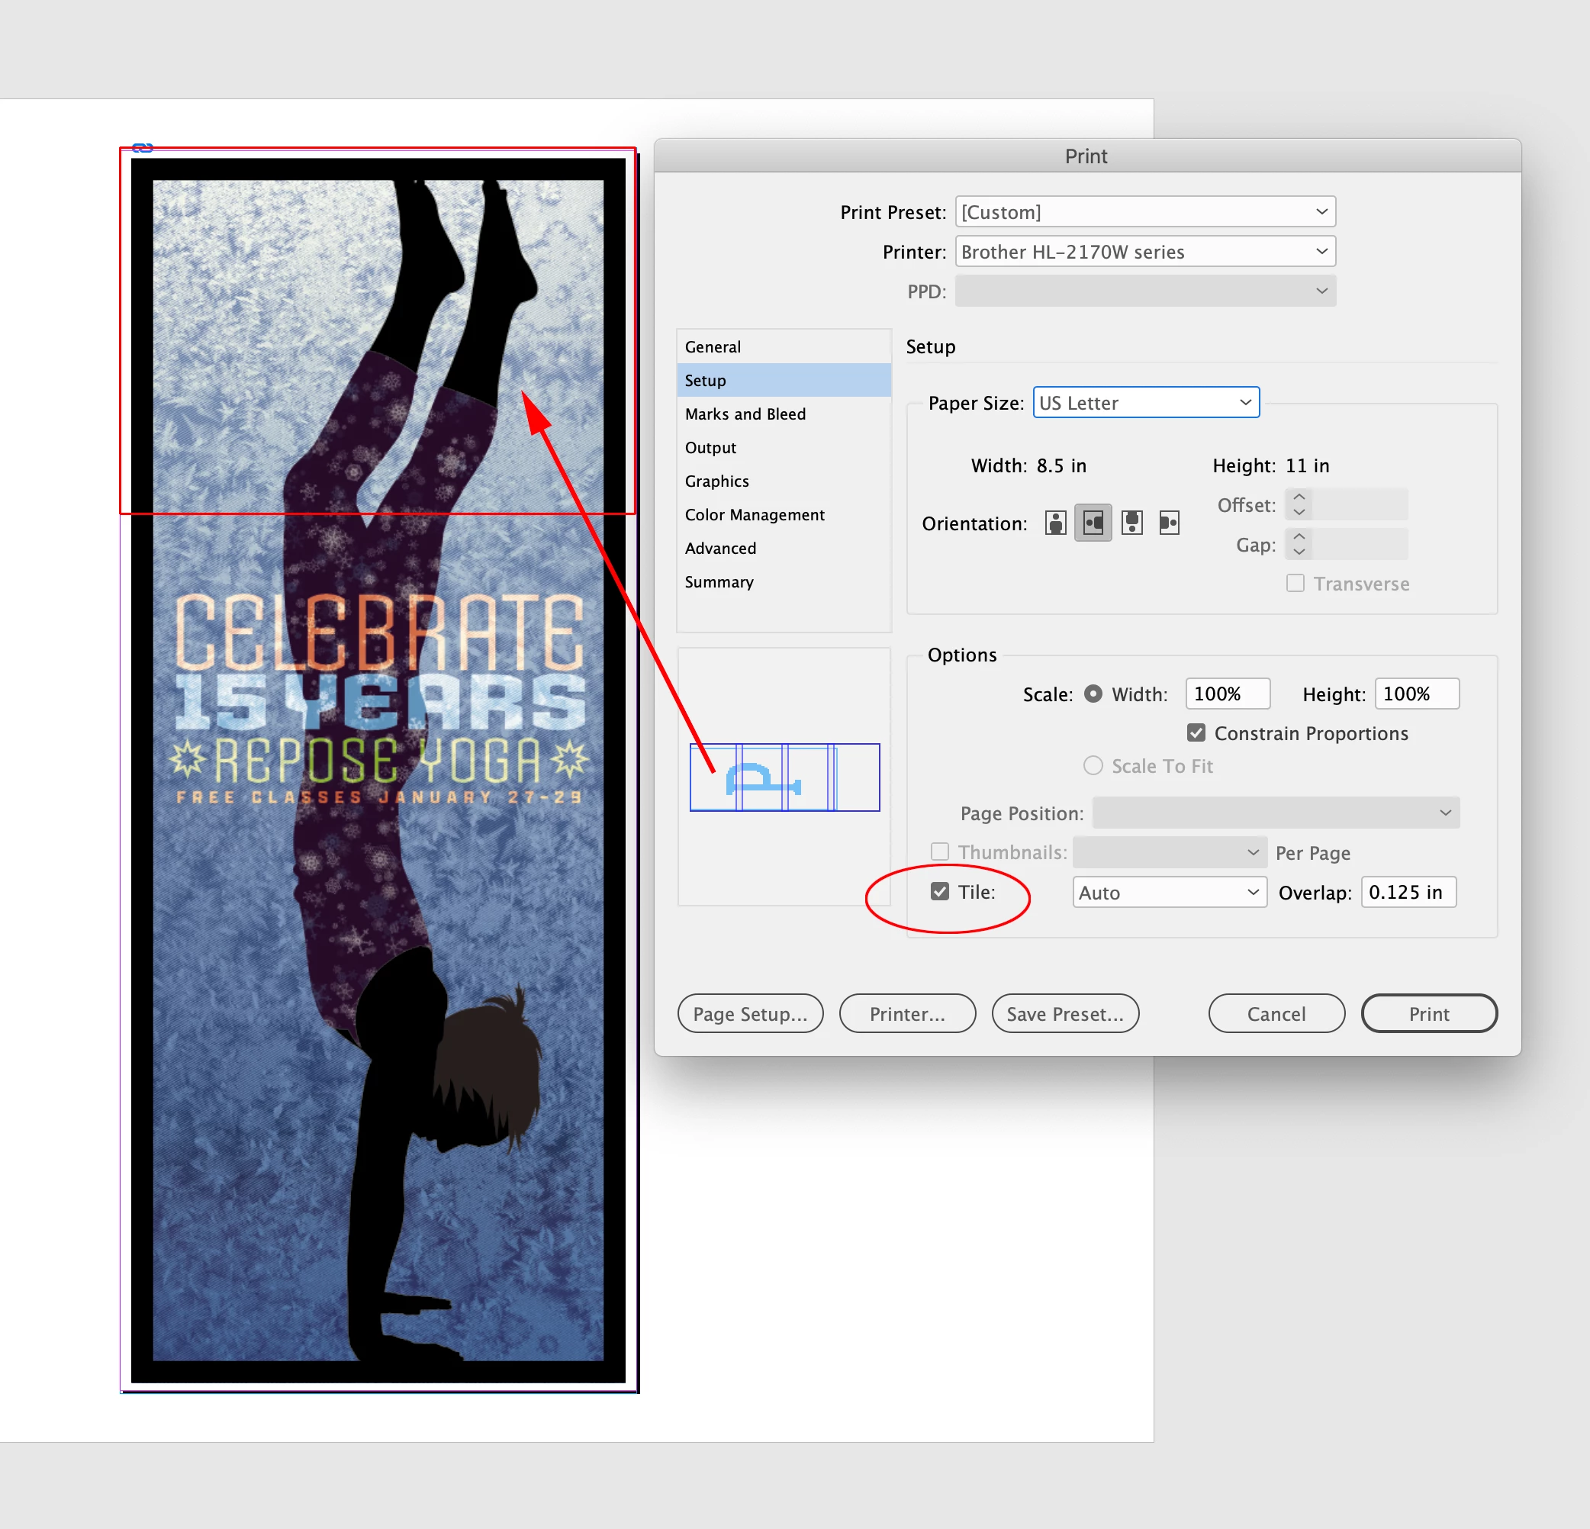Open the Print Preset dropdown
Image resolution: width=1590 pixels, height=1529 pixels.
tap(1144, 213)
